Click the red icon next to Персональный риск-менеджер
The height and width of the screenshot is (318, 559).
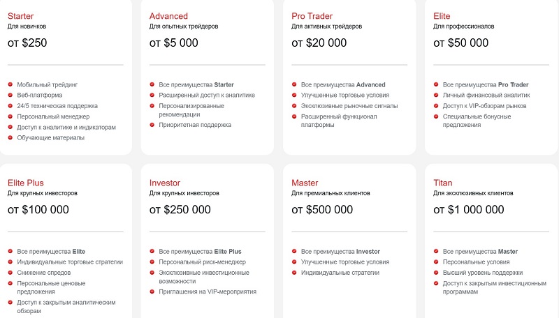click(x=153, y=262)
